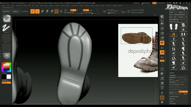Click the Divide button
This screenshot has height=107, width=191.
(174, 93)
